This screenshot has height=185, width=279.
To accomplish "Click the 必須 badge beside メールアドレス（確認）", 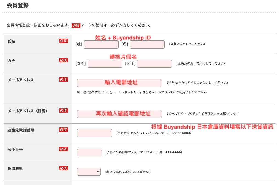I will click(x=63, y=110).
